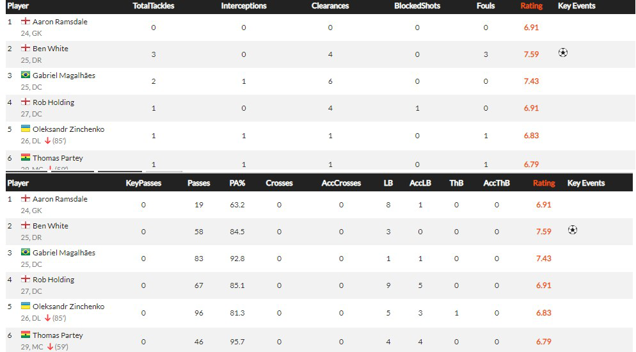Screen dimensions: 636x352
Task: Sort passing table by PA% header
Action: pyautogui.click(x=237, y=183)
